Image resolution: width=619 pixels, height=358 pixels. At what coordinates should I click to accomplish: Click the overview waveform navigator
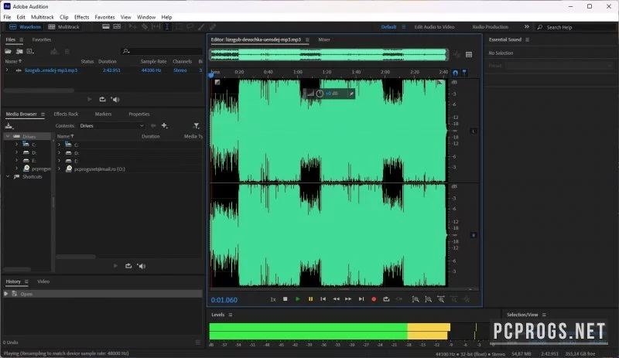[328, 54]
